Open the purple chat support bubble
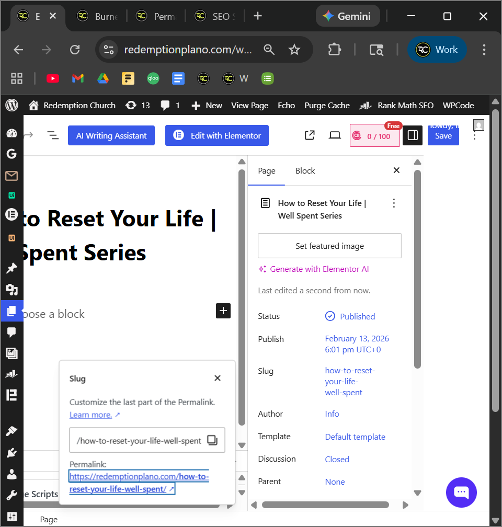Viewport: 502px width, 527px height. pyautogui.click(x=461, y=492)
